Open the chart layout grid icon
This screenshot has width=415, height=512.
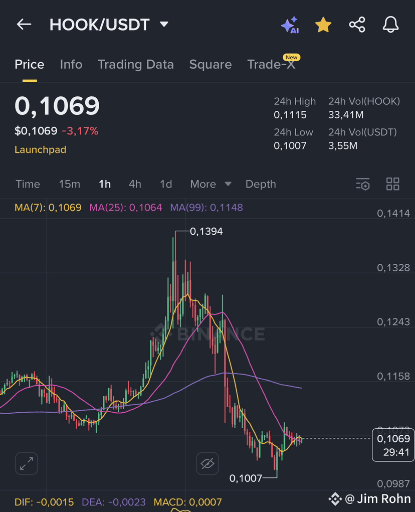pos(393,184)
